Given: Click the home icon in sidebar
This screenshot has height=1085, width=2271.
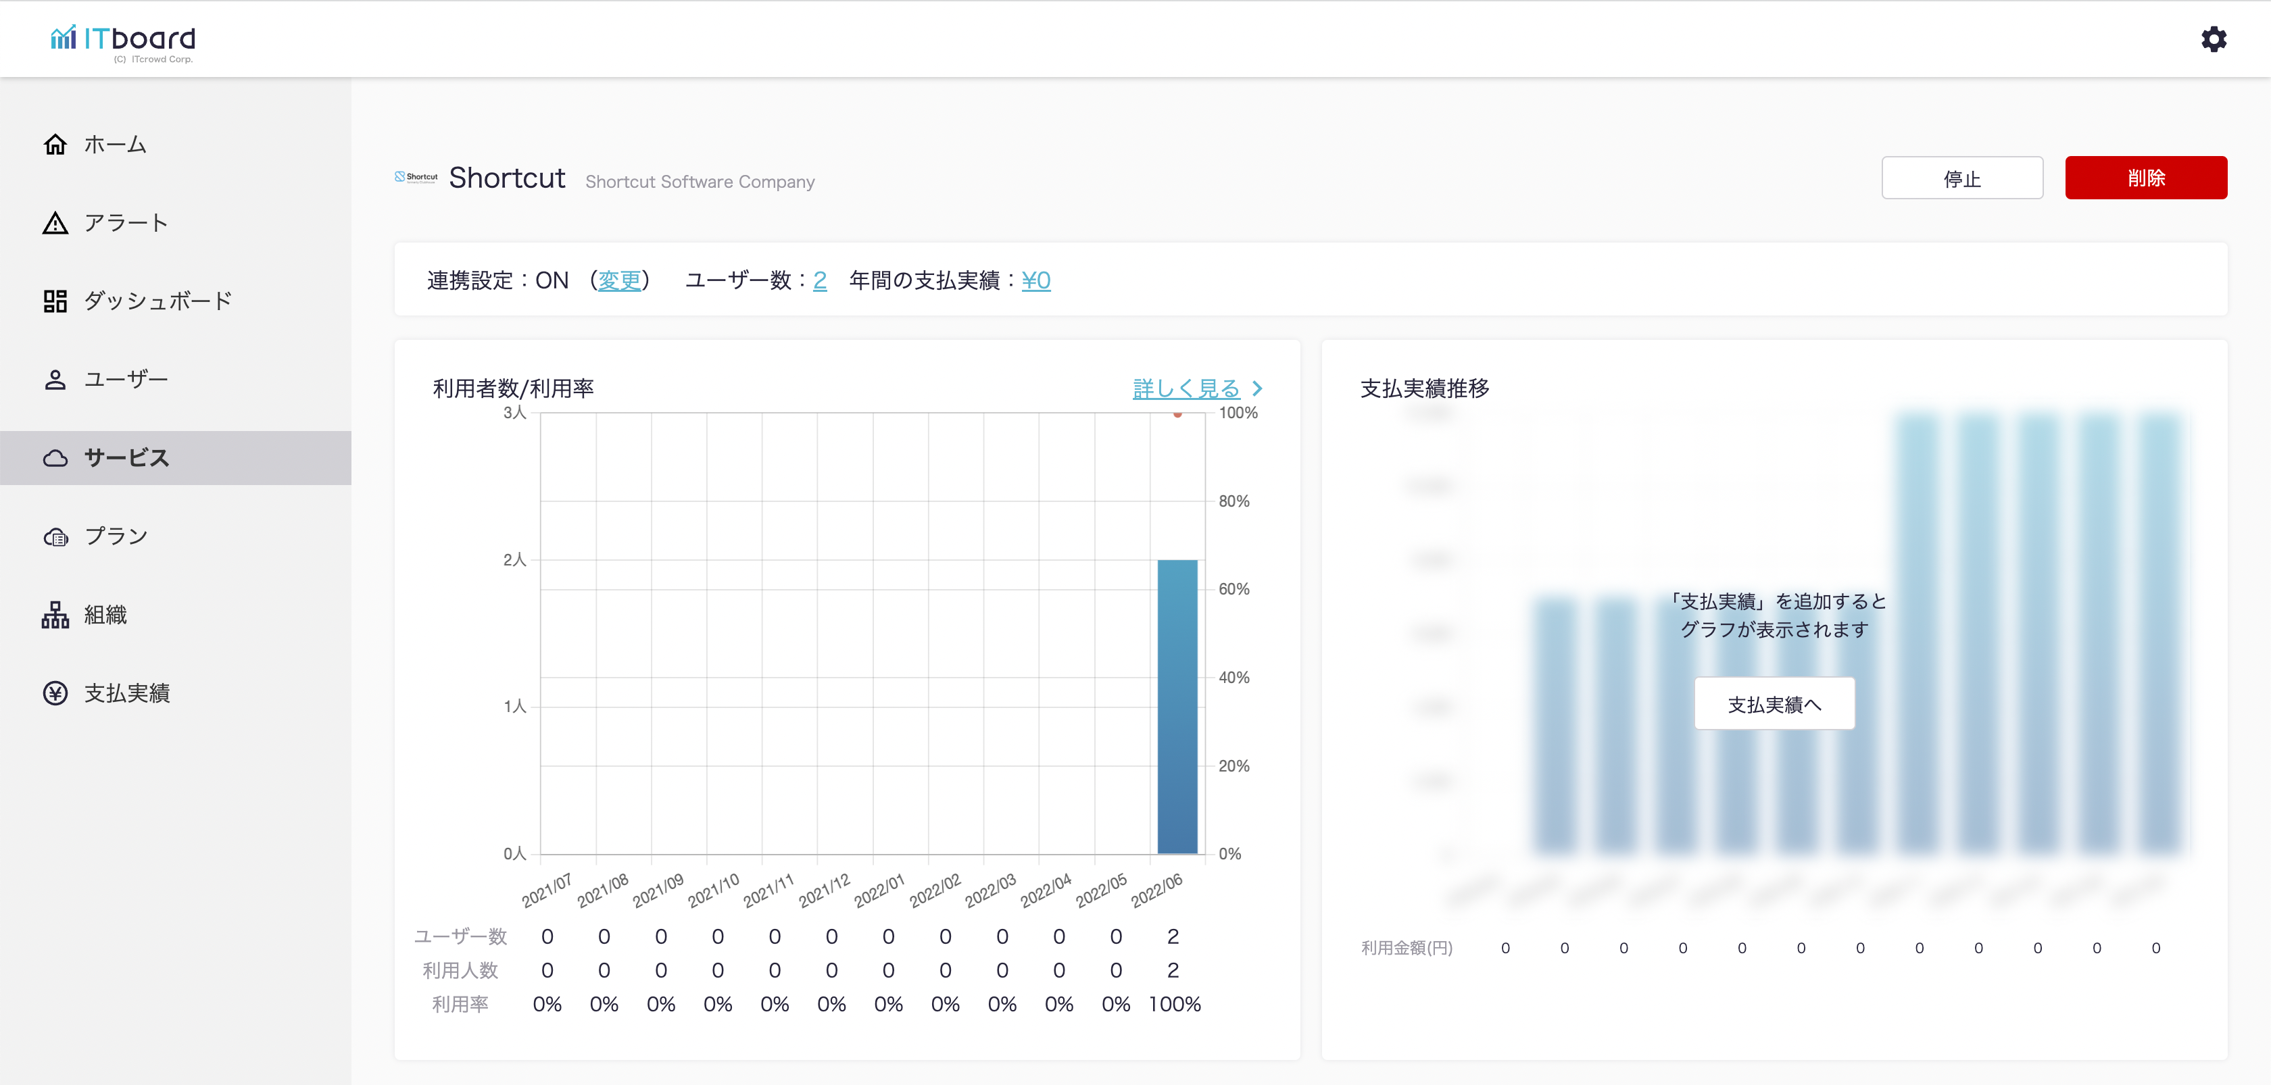Looking at the screenshot, I should click(x=55, y=145).
